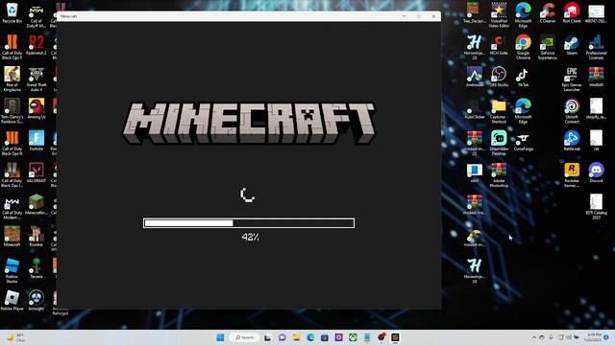
Task: Open the taskbar clock and date
Action: pos(594,337)
